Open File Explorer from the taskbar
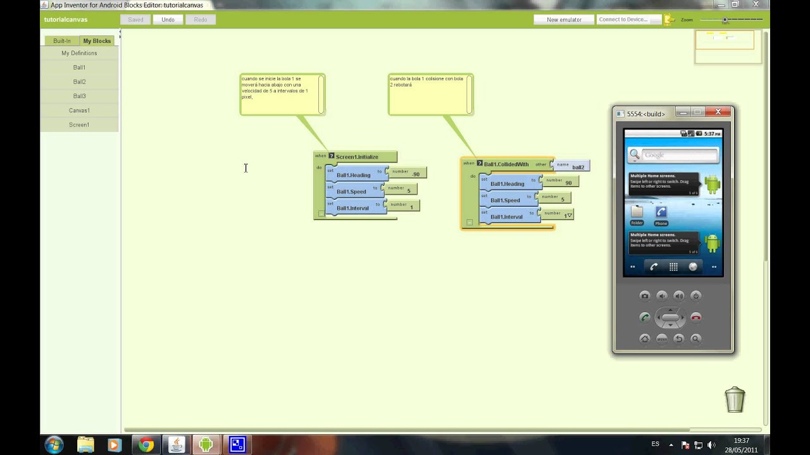 (85, 445)
